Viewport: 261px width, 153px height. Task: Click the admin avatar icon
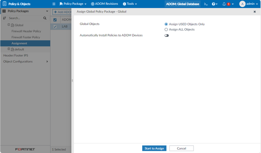pos(242,4)
